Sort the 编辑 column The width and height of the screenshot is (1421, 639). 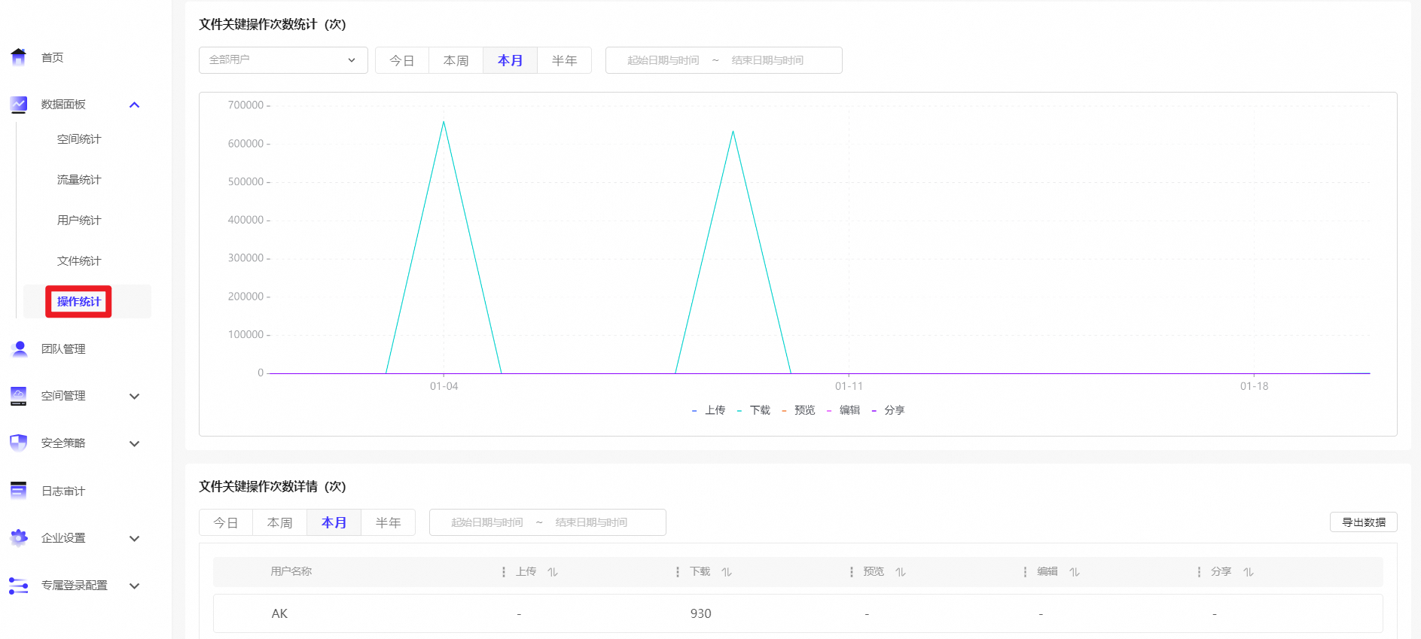pyautogui.click(x=1075, y=572)
